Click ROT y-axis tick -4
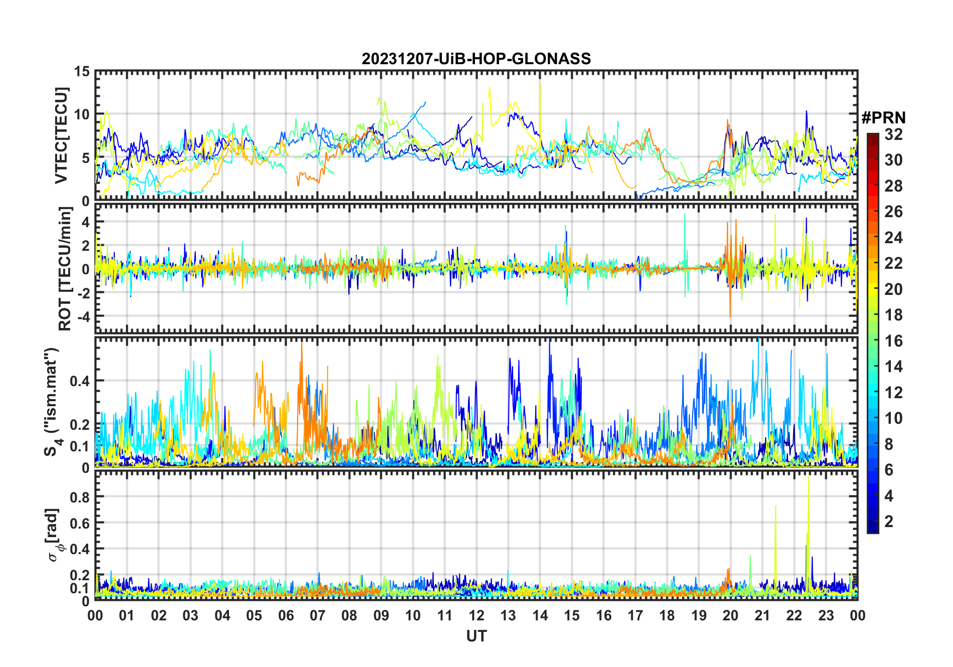 (85, 317)
